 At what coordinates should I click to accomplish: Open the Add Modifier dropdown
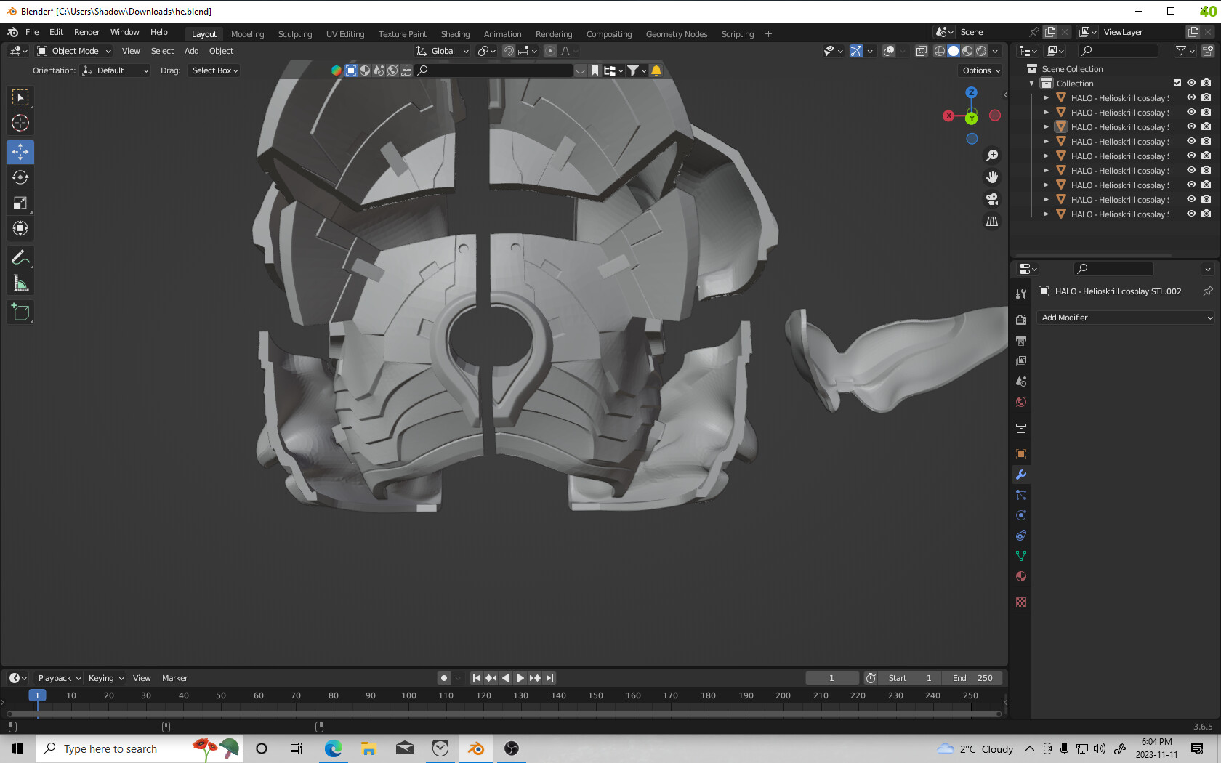[1127, 318]
